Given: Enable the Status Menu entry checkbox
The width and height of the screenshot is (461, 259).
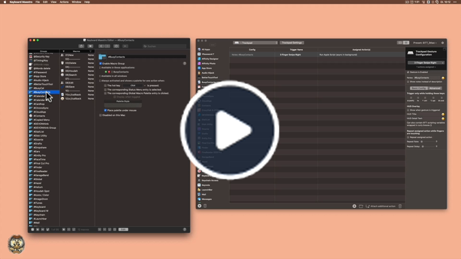Looking at the screenshot, I should point(105,89).
